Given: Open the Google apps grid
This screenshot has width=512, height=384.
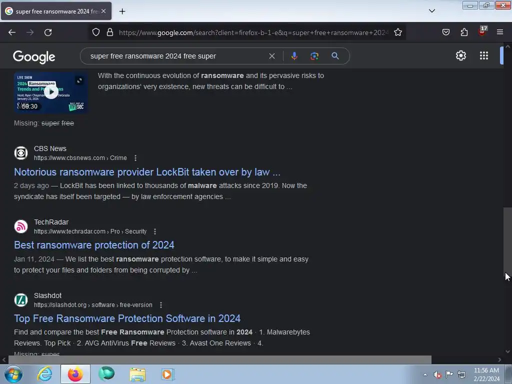Looking at the screenshot, I should point(484,55).
